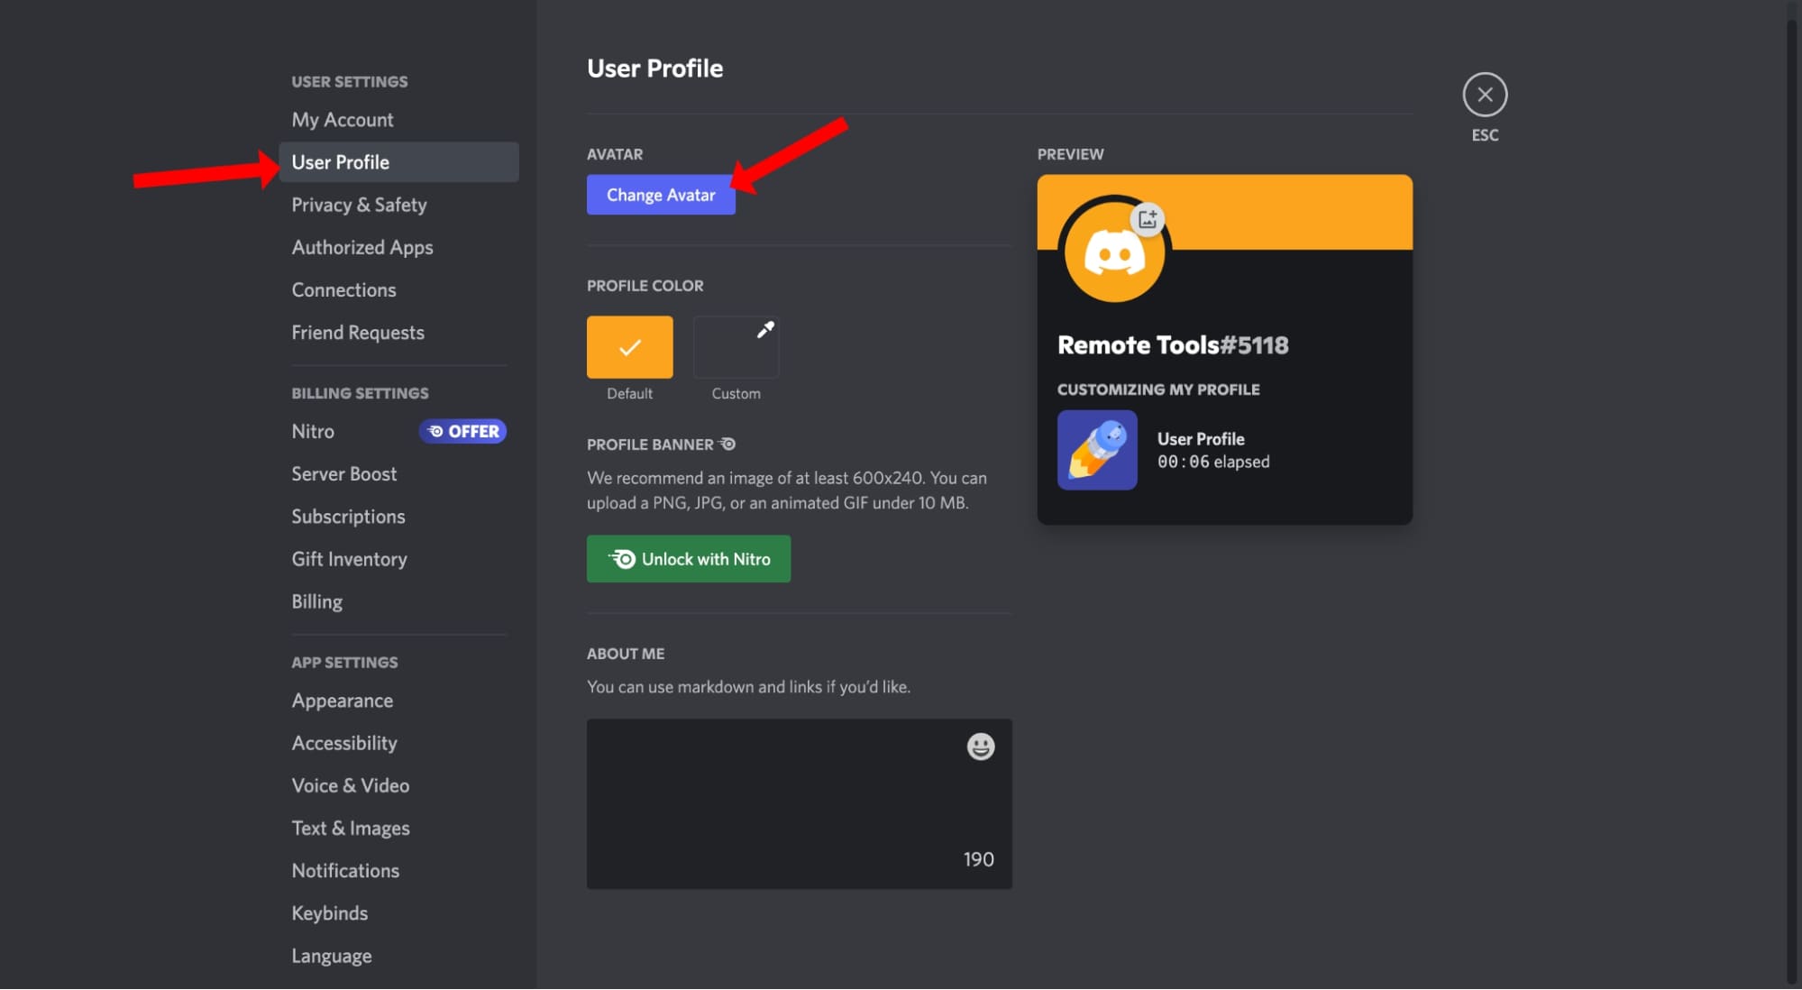Close settings with the ESC X button
1802x990 pixels.
tap(1485, 95)
